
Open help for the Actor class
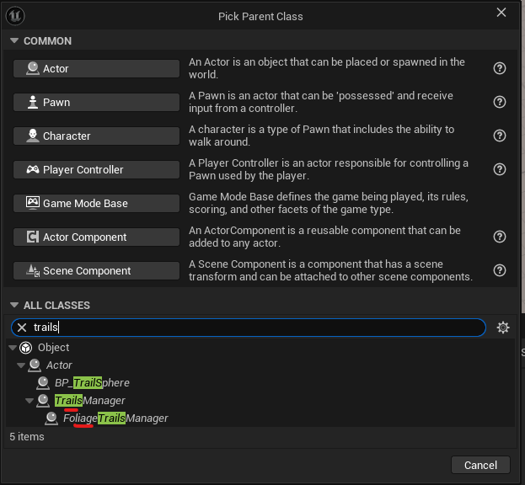(x=499, y=68)
